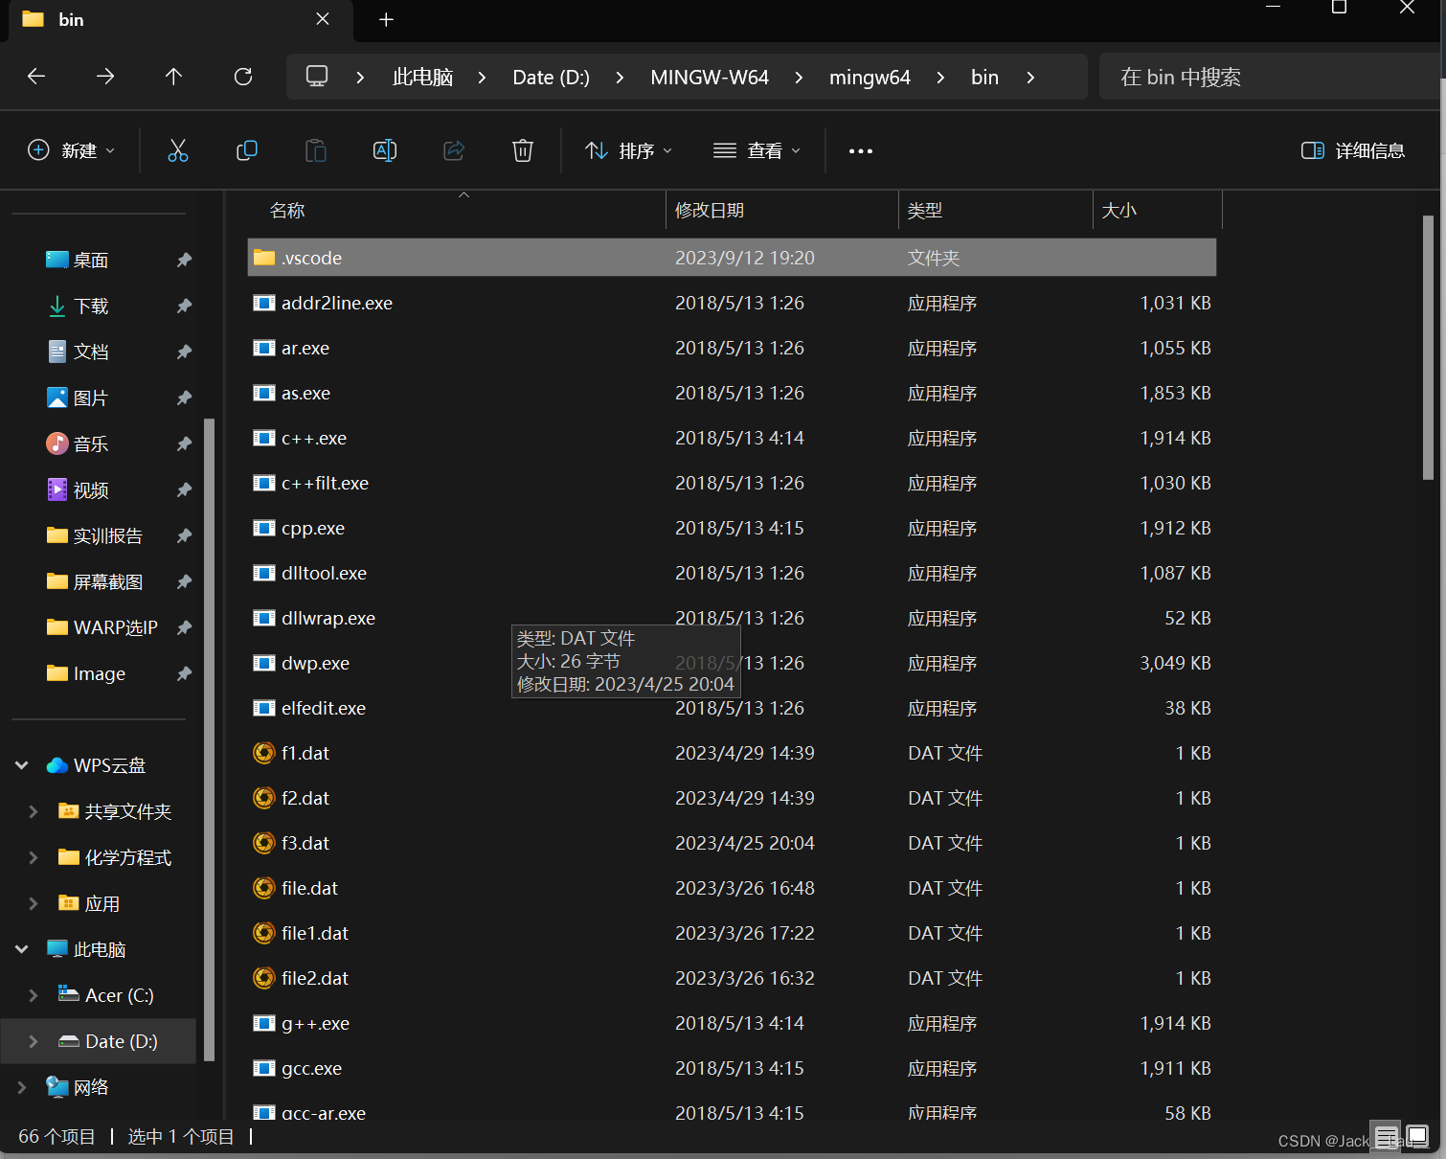Open 实训报告 folder in sidebar
Viewport: 1446px width, 1159px height.
pyautogui.click(x=95, y=535)
